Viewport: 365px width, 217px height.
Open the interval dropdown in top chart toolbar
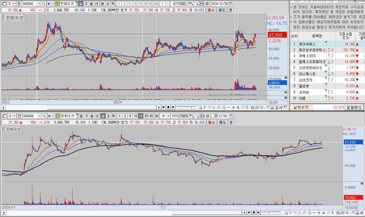(x=168, y=3)
